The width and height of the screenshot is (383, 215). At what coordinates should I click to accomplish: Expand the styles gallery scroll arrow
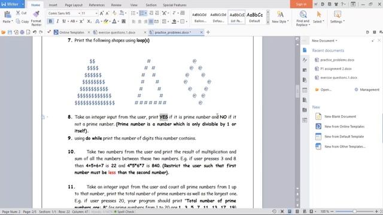(x=268, y=22)
